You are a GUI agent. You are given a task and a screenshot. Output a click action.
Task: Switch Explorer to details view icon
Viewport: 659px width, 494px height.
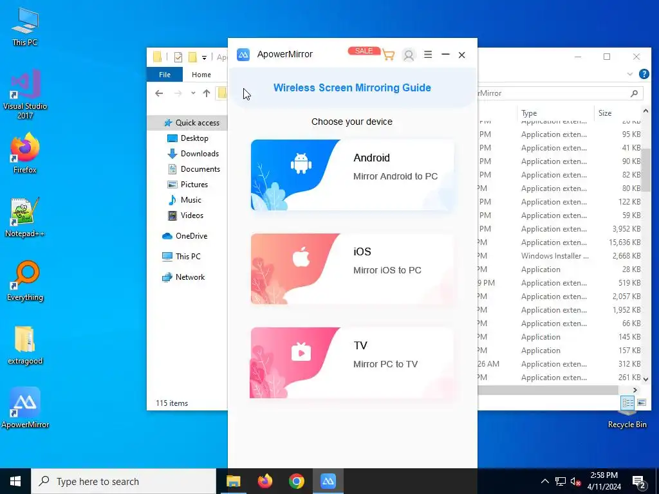point(628,403)
